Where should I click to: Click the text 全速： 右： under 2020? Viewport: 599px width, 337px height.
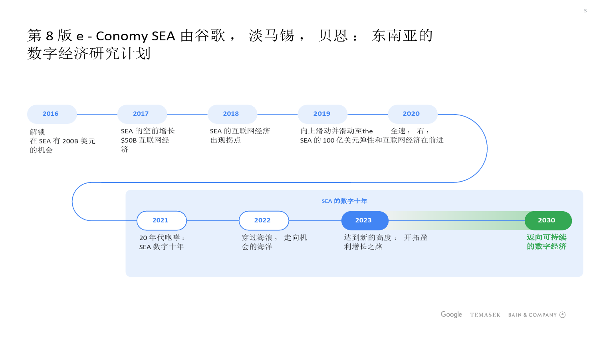pos(410,131)
